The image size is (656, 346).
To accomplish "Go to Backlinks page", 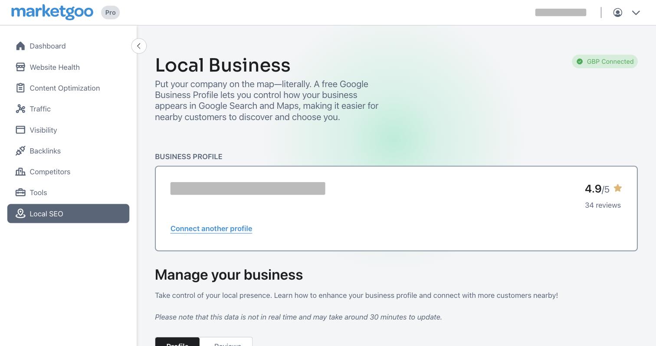I will 68,151.
